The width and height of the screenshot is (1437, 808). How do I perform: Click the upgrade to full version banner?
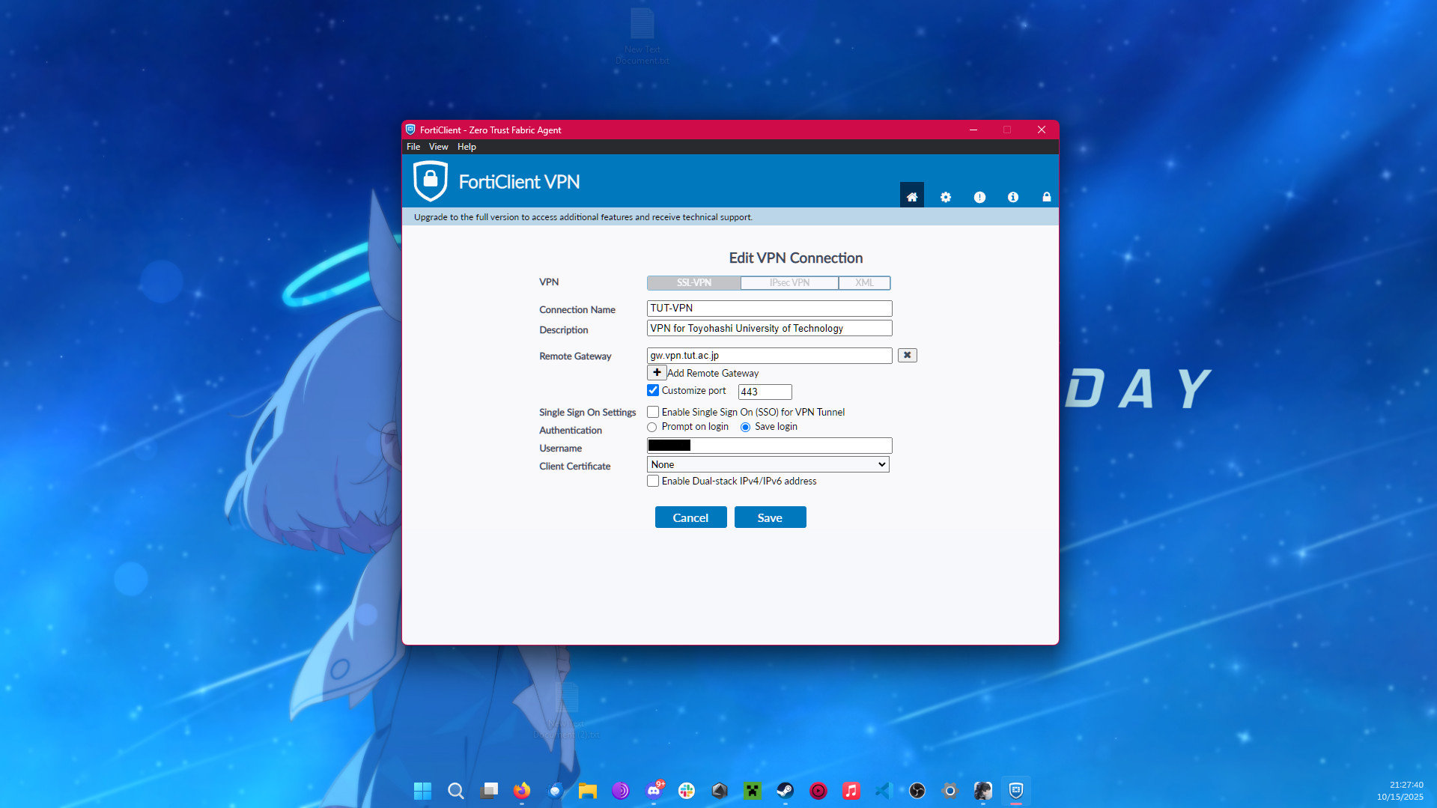730,217
